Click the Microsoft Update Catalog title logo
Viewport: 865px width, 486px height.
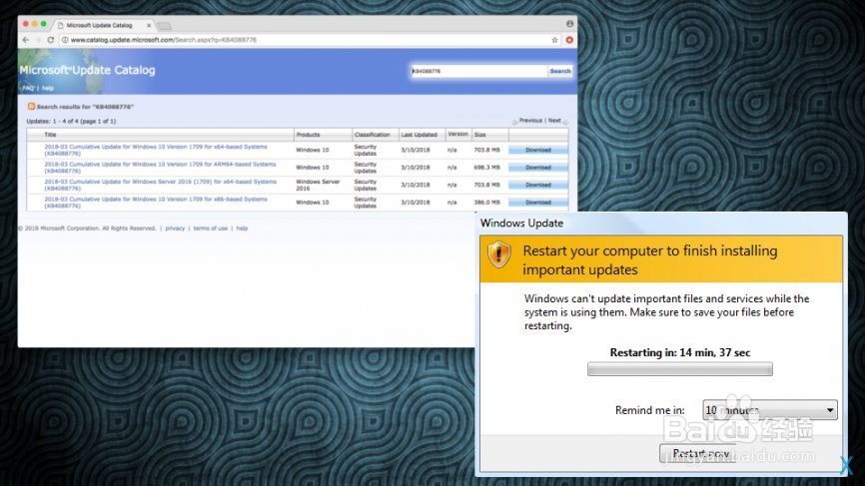tap(87, 70)
